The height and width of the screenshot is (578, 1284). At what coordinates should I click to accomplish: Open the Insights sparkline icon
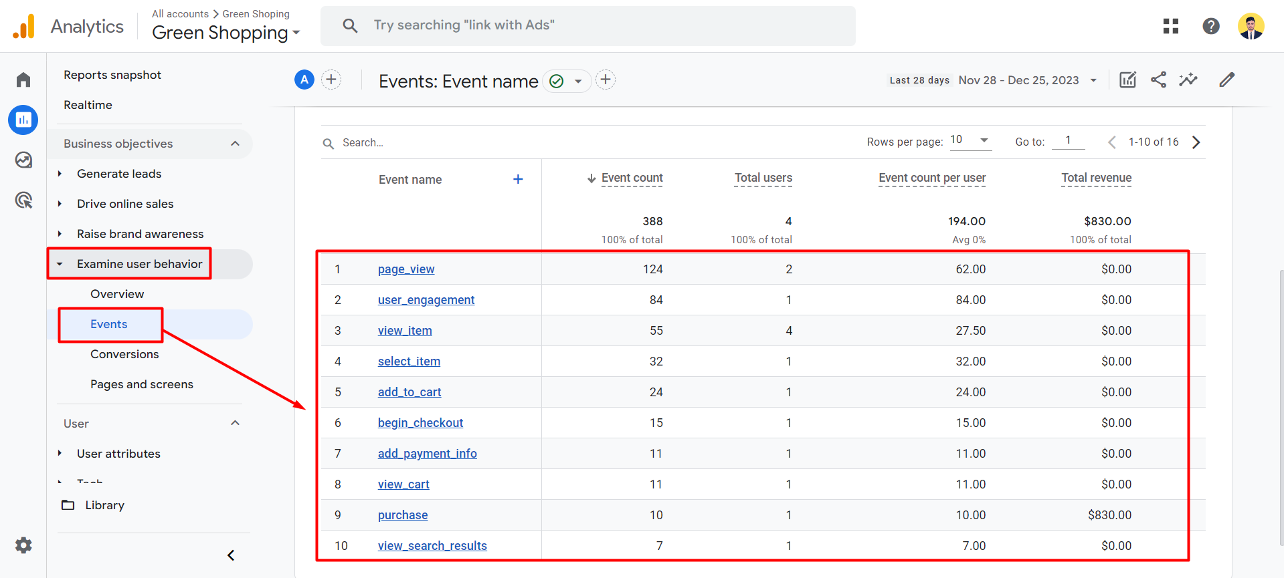[1188, 80]
